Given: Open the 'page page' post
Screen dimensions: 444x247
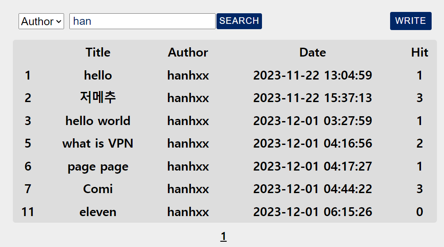Looking at the screenshot, I should point(98,167).
